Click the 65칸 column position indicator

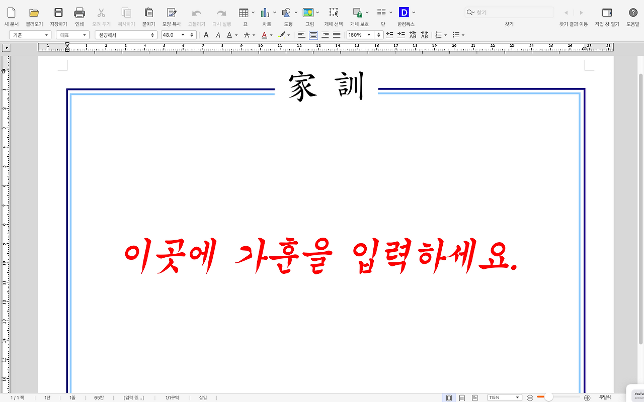click(99, 397)
